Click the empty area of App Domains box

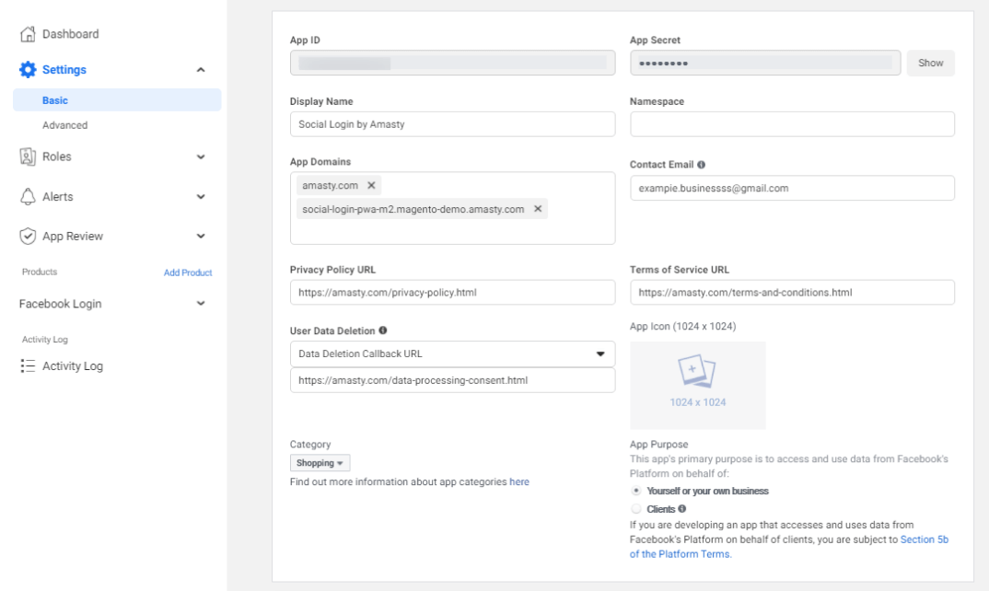click(x=452, y=231)
